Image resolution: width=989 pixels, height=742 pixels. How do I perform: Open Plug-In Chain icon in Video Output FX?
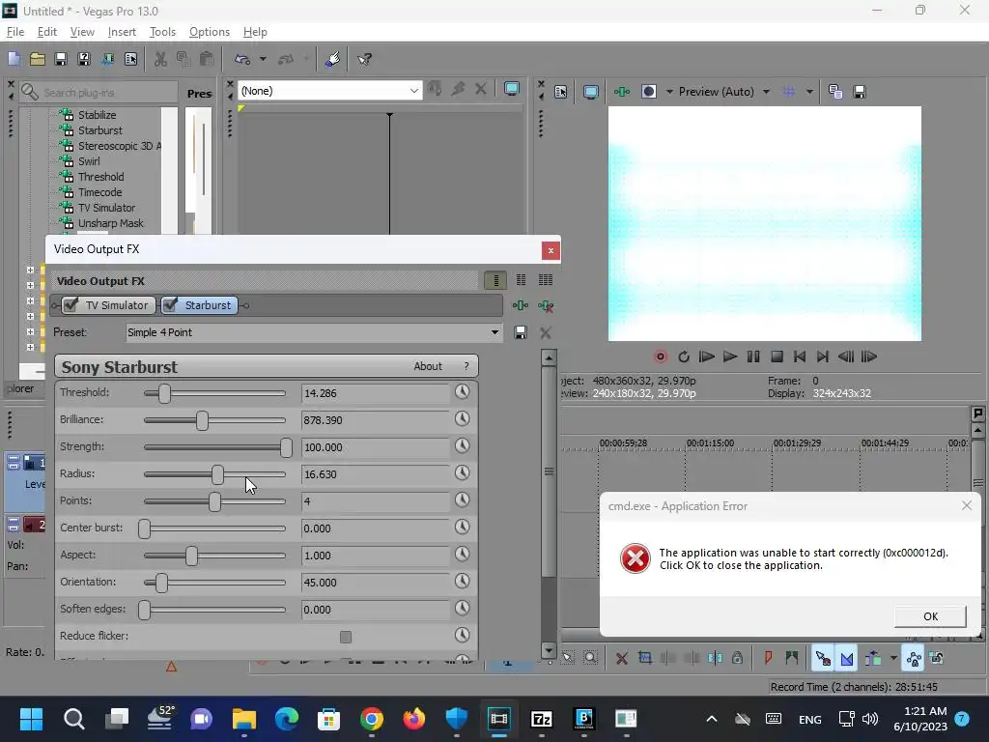[521, 306]
